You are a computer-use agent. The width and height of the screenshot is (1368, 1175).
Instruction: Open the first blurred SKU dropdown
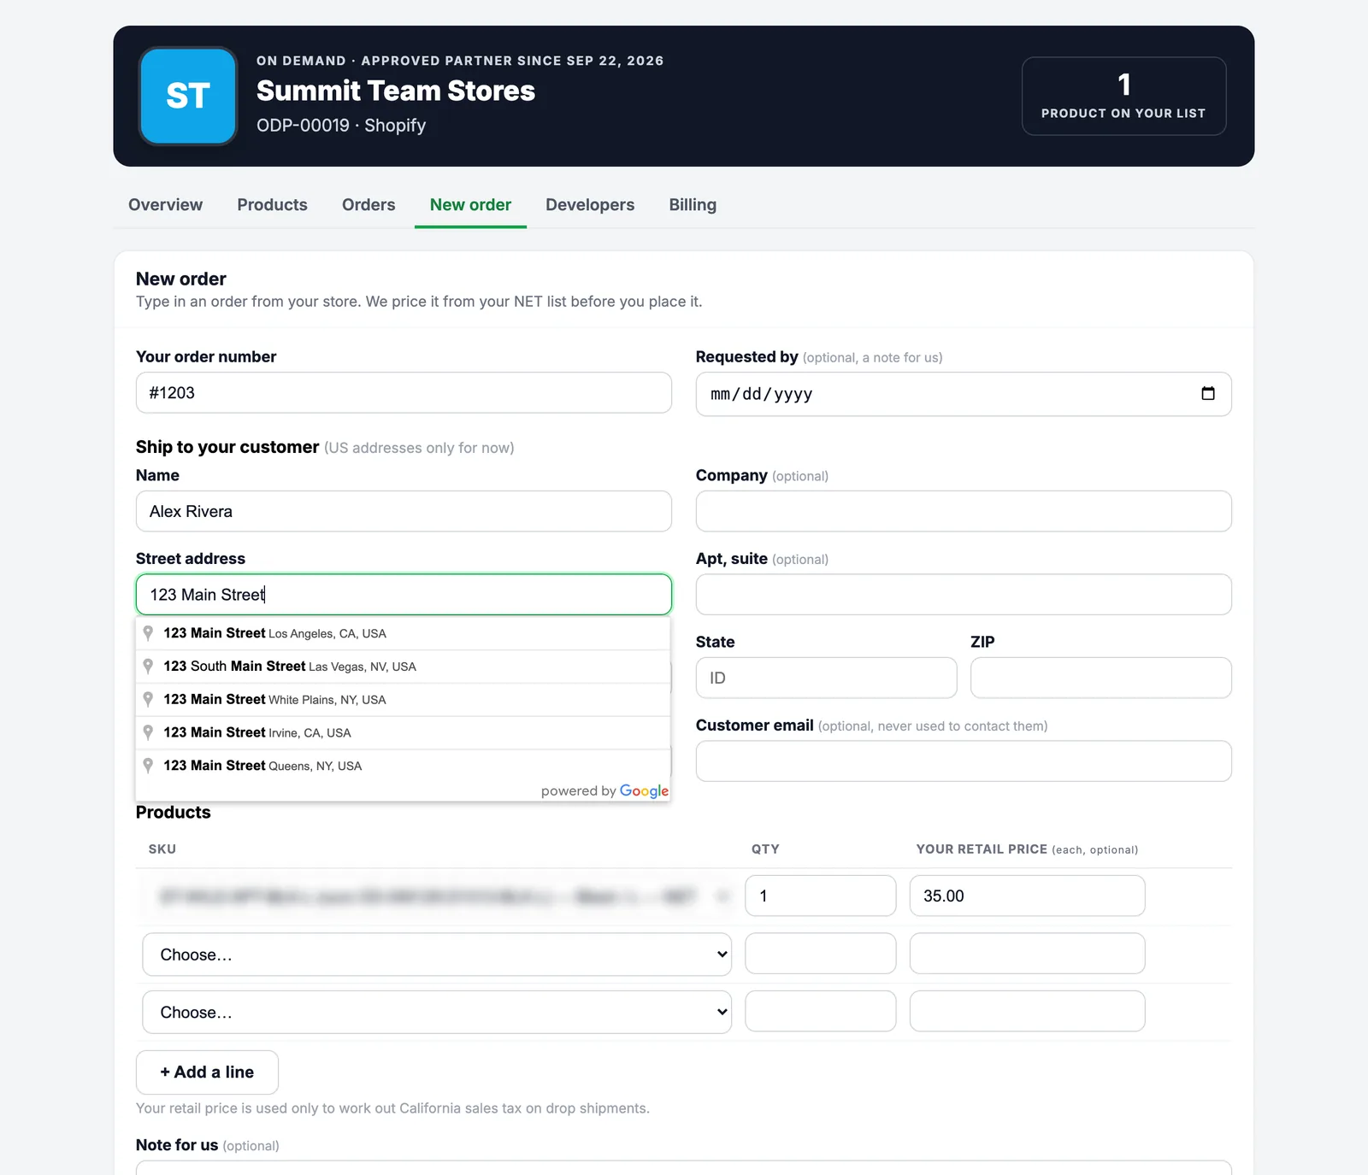(x=437, y=896)
